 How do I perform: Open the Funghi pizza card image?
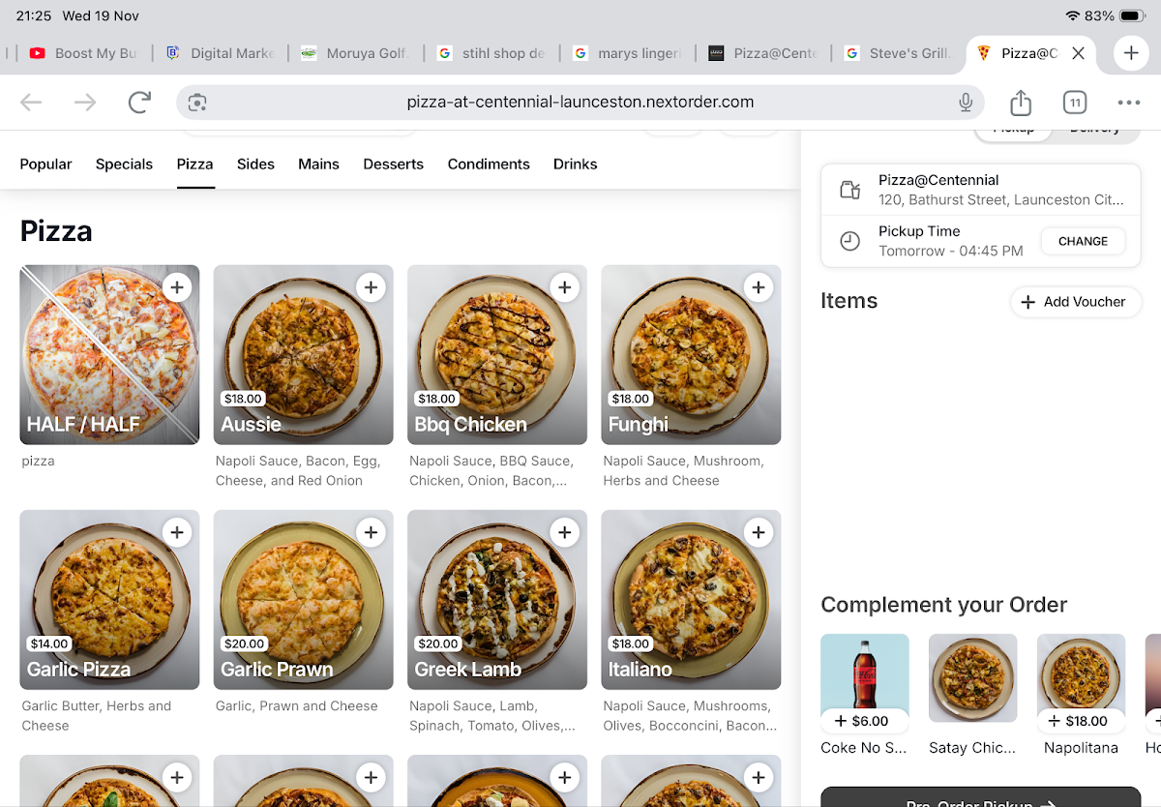pos(691,355)
